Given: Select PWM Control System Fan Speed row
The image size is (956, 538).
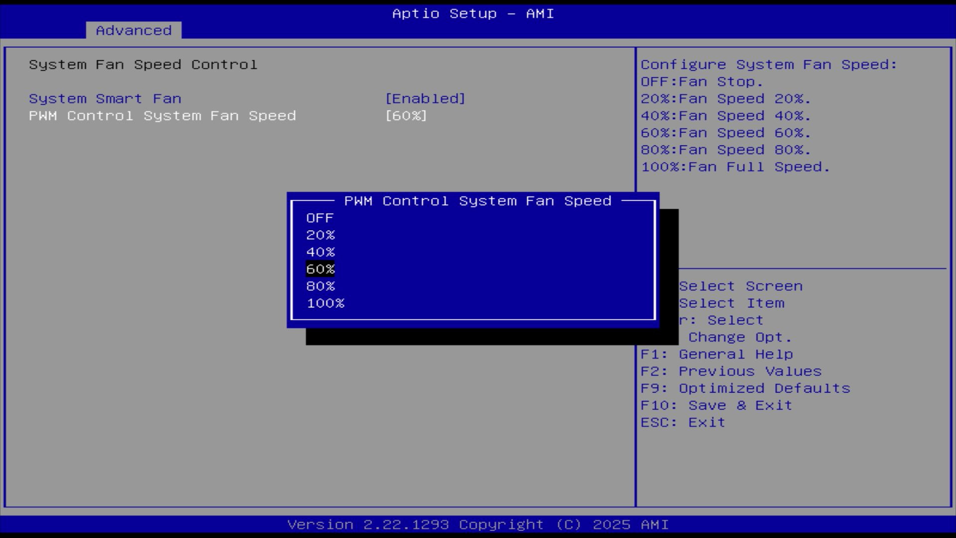Looking at the screenshot, I should 162,116.
